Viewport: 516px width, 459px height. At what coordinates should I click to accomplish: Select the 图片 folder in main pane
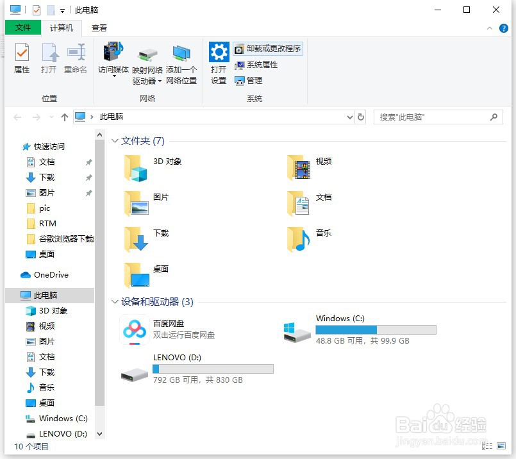[136, 204]
